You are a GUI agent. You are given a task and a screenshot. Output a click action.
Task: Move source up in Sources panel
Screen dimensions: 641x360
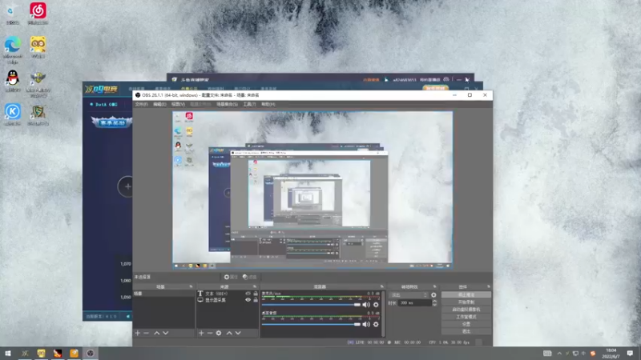click(229, 333)
